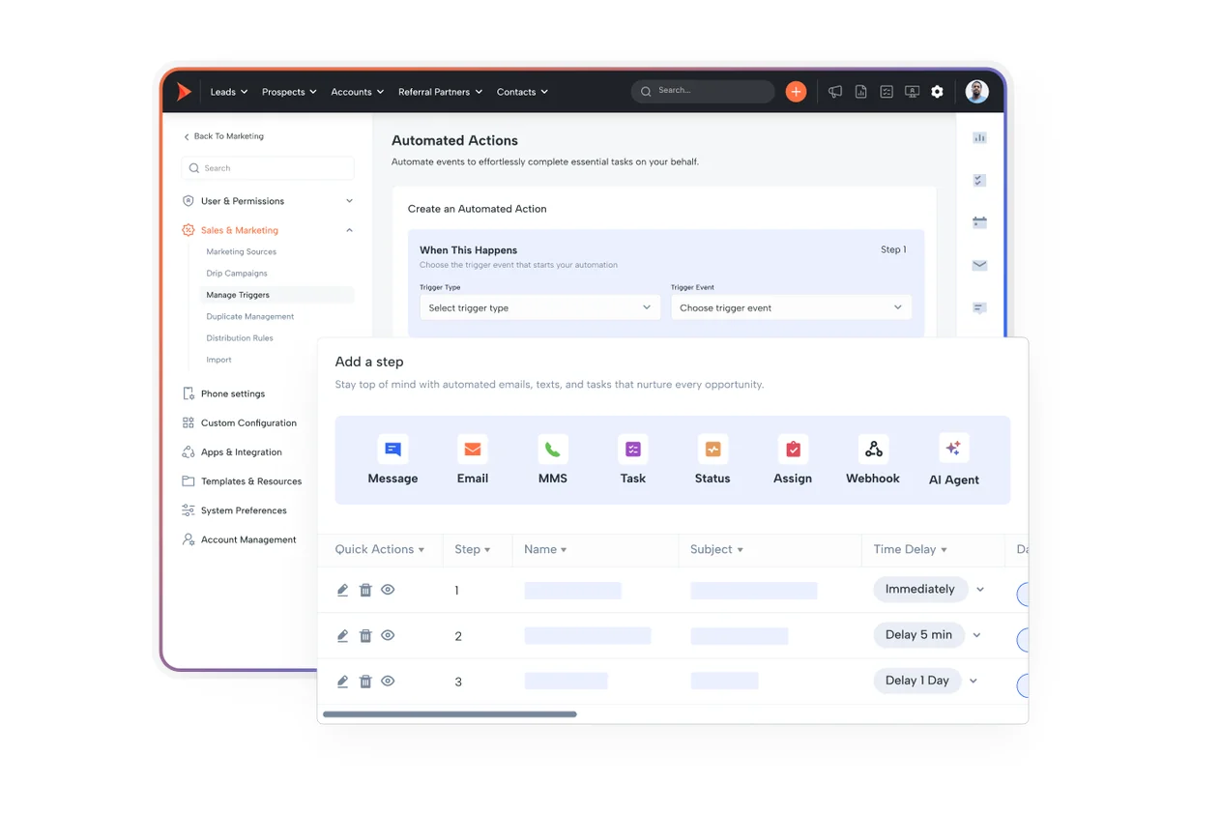The height and width of the screenshot is (814, 1221).
Task: Open Quick Actions column dropdown
Action: tap(380, 549)
